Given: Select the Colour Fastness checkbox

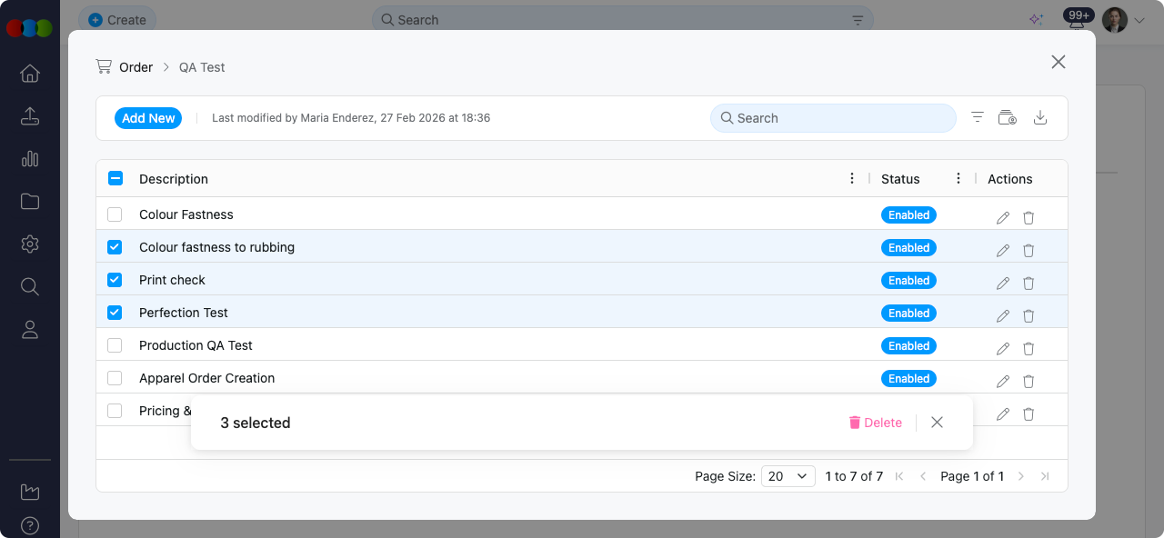Looking at the screenshot, I should (115, 214).
